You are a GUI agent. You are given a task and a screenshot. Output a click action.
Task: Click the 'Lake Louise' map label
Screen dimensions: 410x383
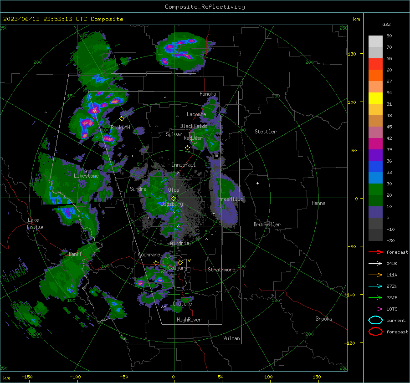(35, 224)
